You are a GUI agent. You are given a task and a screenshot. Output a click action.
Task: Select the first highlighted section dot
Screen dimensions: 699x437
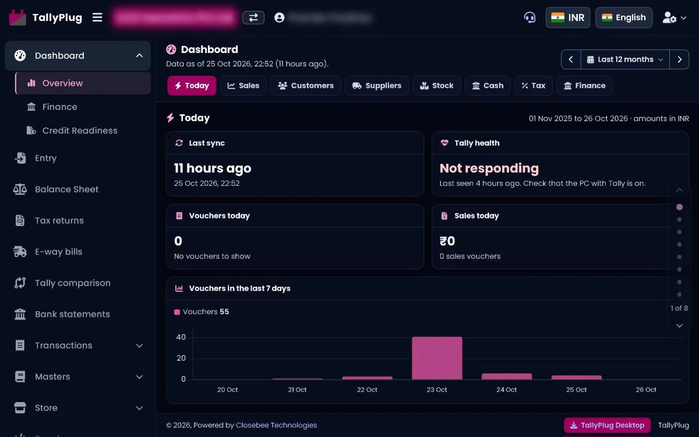point(679,207)
